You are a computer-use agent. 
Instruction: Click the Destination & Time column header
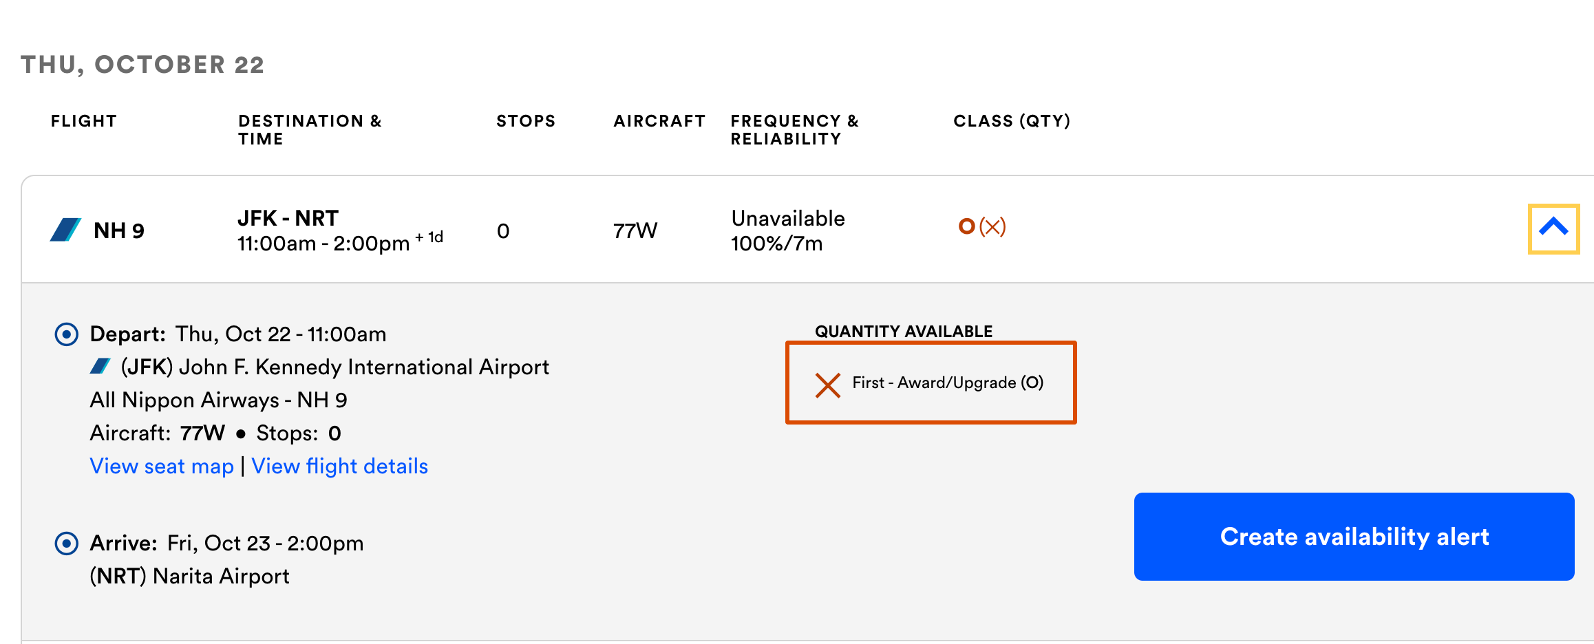(309, 129)
